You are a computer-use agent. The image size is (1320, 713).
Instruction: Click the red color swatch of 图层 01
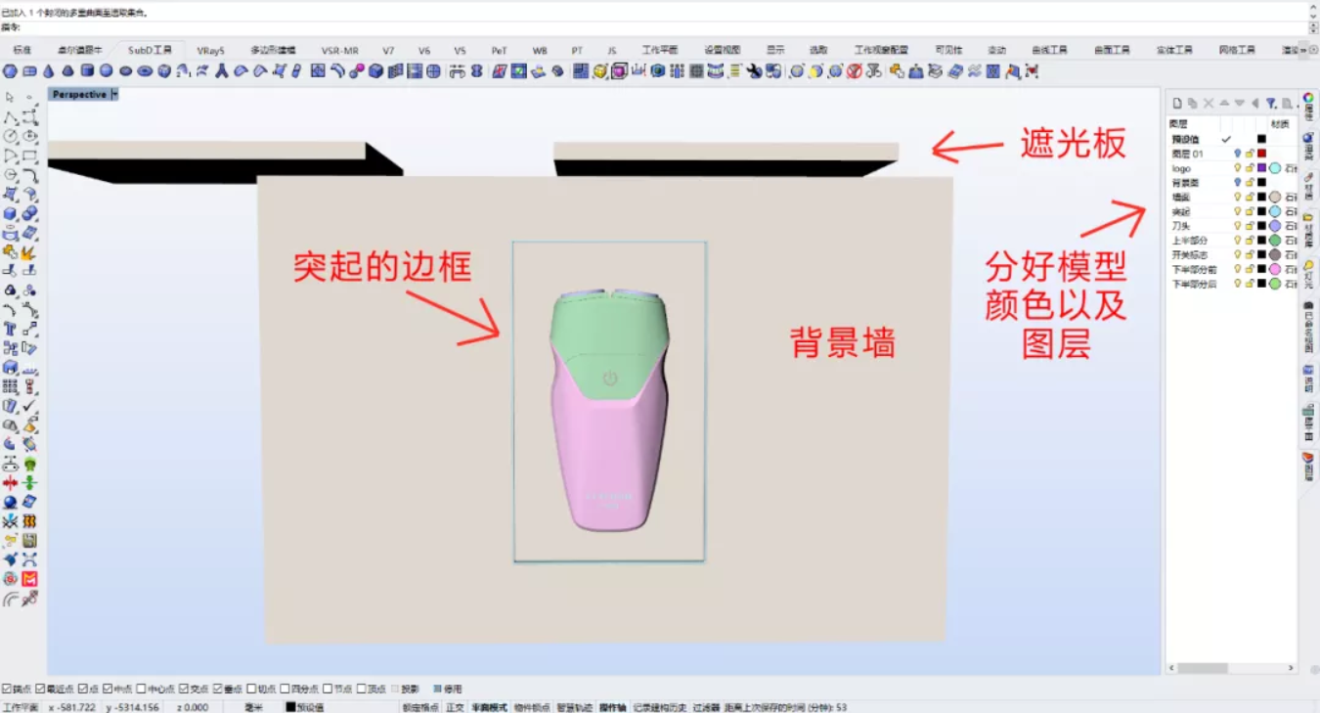coord(1261,154)
